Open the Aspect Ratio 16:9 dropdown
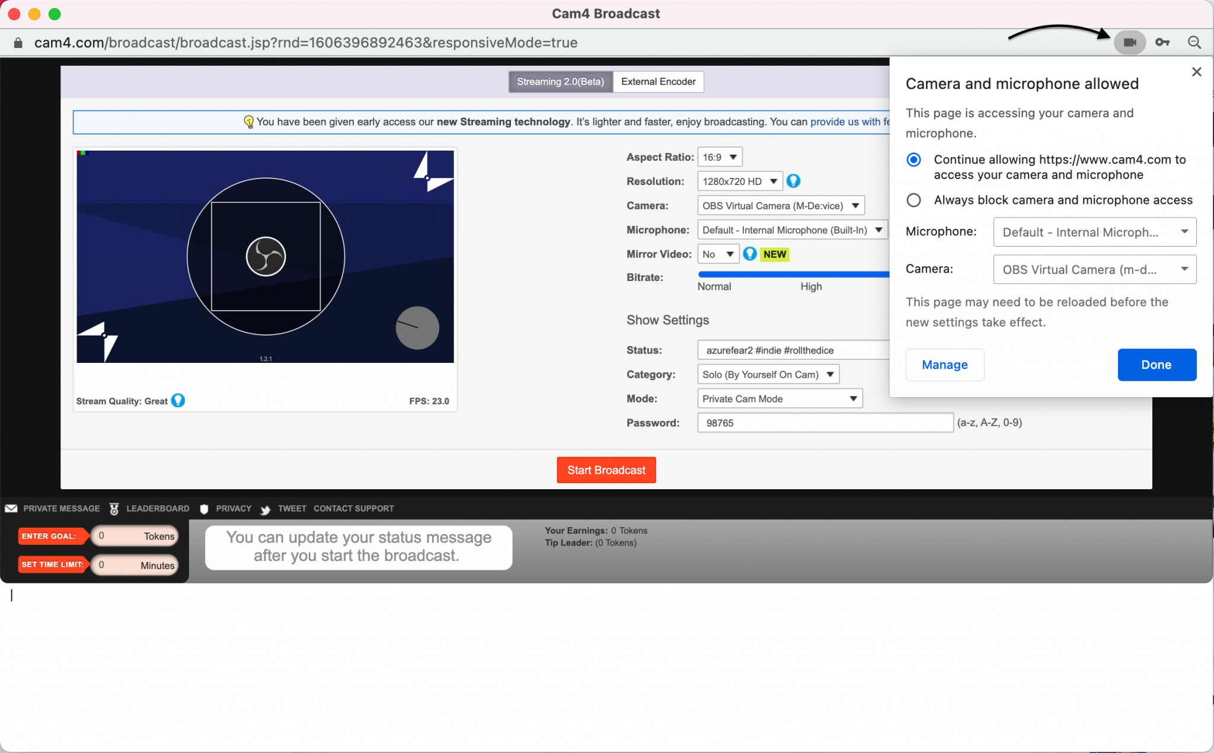 (x=720, y=157)
